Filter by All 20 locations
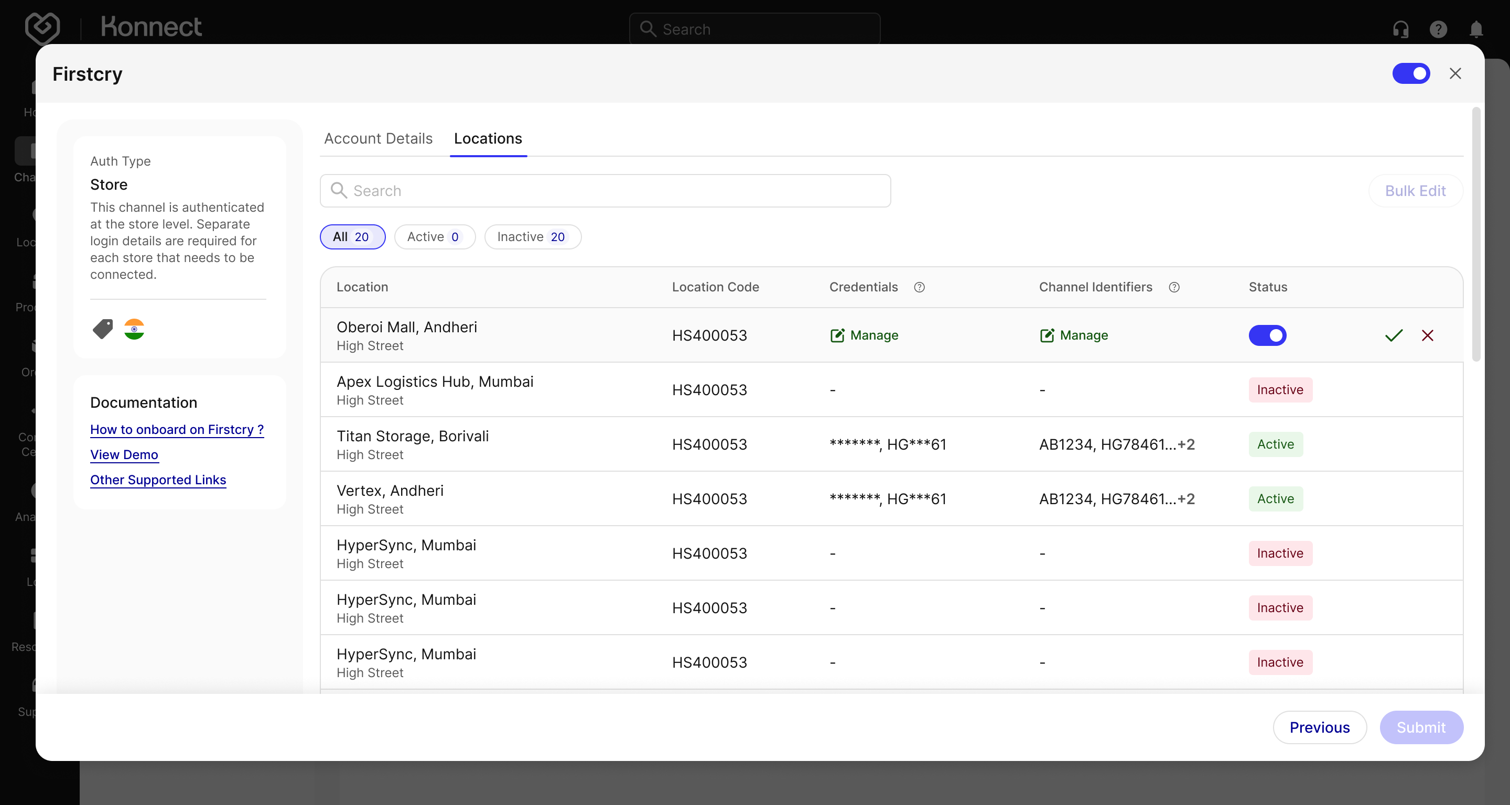 point(352,237)
